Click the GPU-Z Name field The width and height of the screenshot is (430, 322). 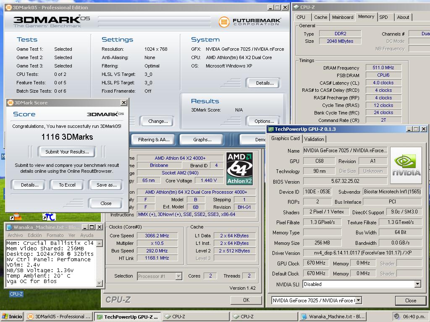click(345, 151)
